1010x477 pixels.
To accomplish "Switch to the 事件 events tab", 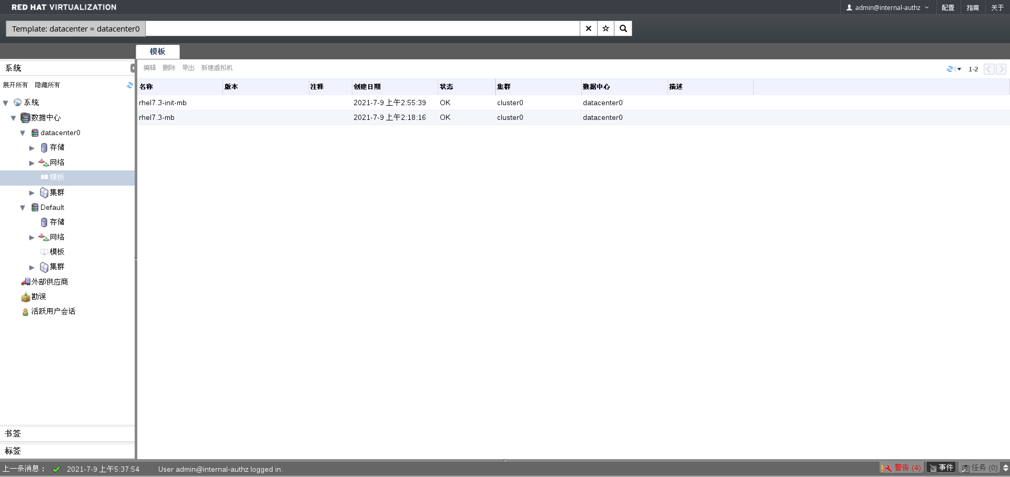I will pos(941,468).
